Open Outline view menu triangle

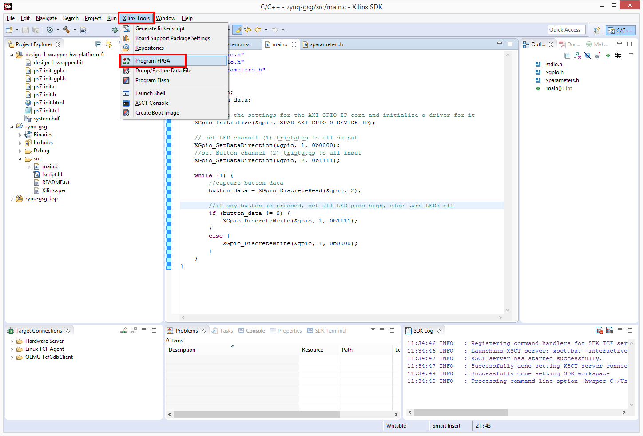pos(631,55)
